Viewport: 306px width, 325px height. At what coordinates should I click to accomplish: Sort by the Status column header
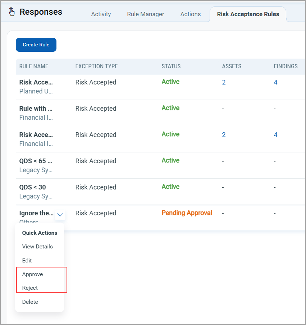click(x=171, y=67)
